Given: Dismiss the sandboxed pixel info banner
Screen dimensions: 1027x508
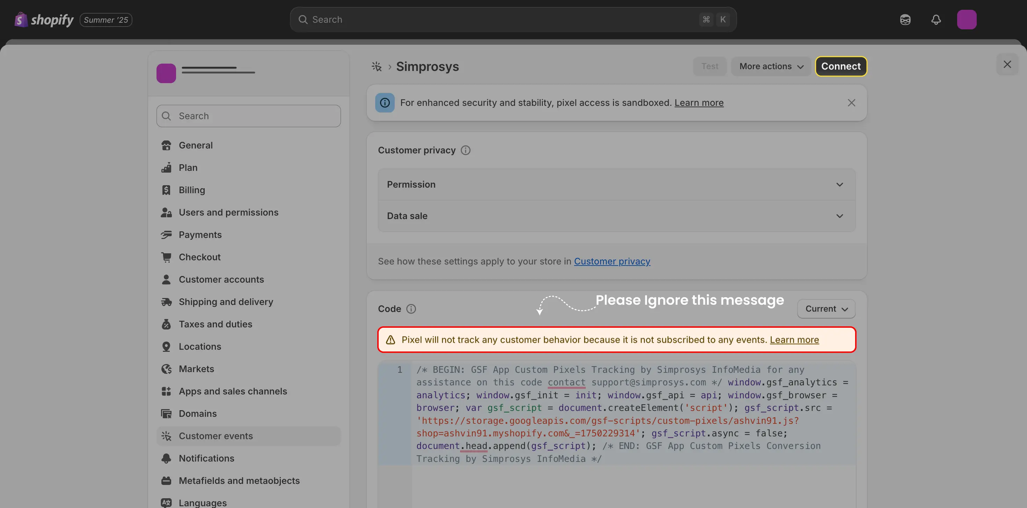Looking at the screenshot, I should click(x=851, y=103).
